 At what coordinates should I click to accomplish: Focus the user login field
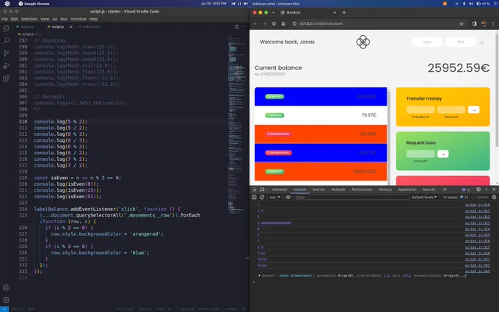click(x=427, y=42)
